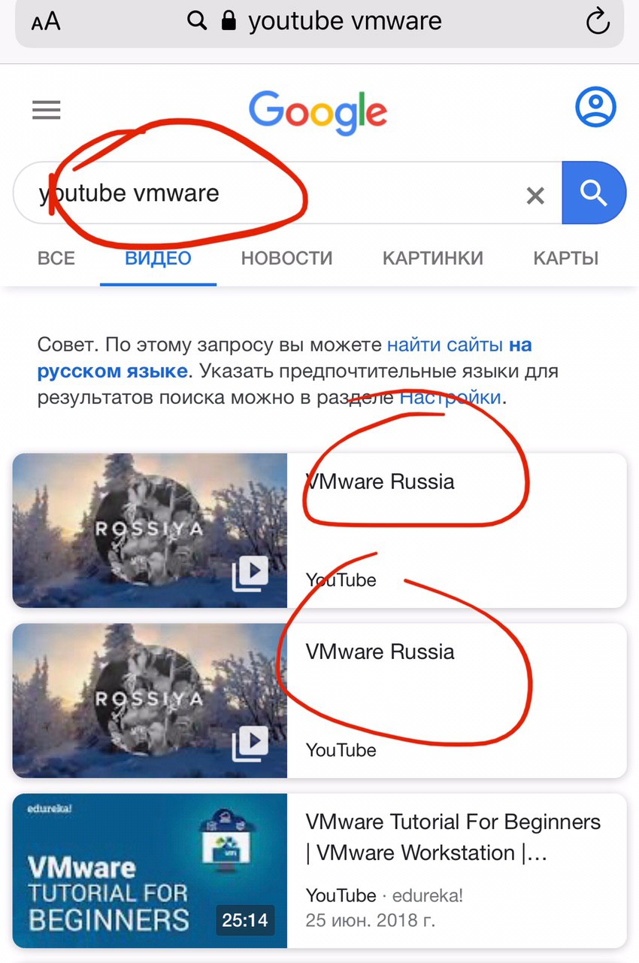The image size is (639, 963).
Task: Select the ВИДЕО tab
Action: 158,259
